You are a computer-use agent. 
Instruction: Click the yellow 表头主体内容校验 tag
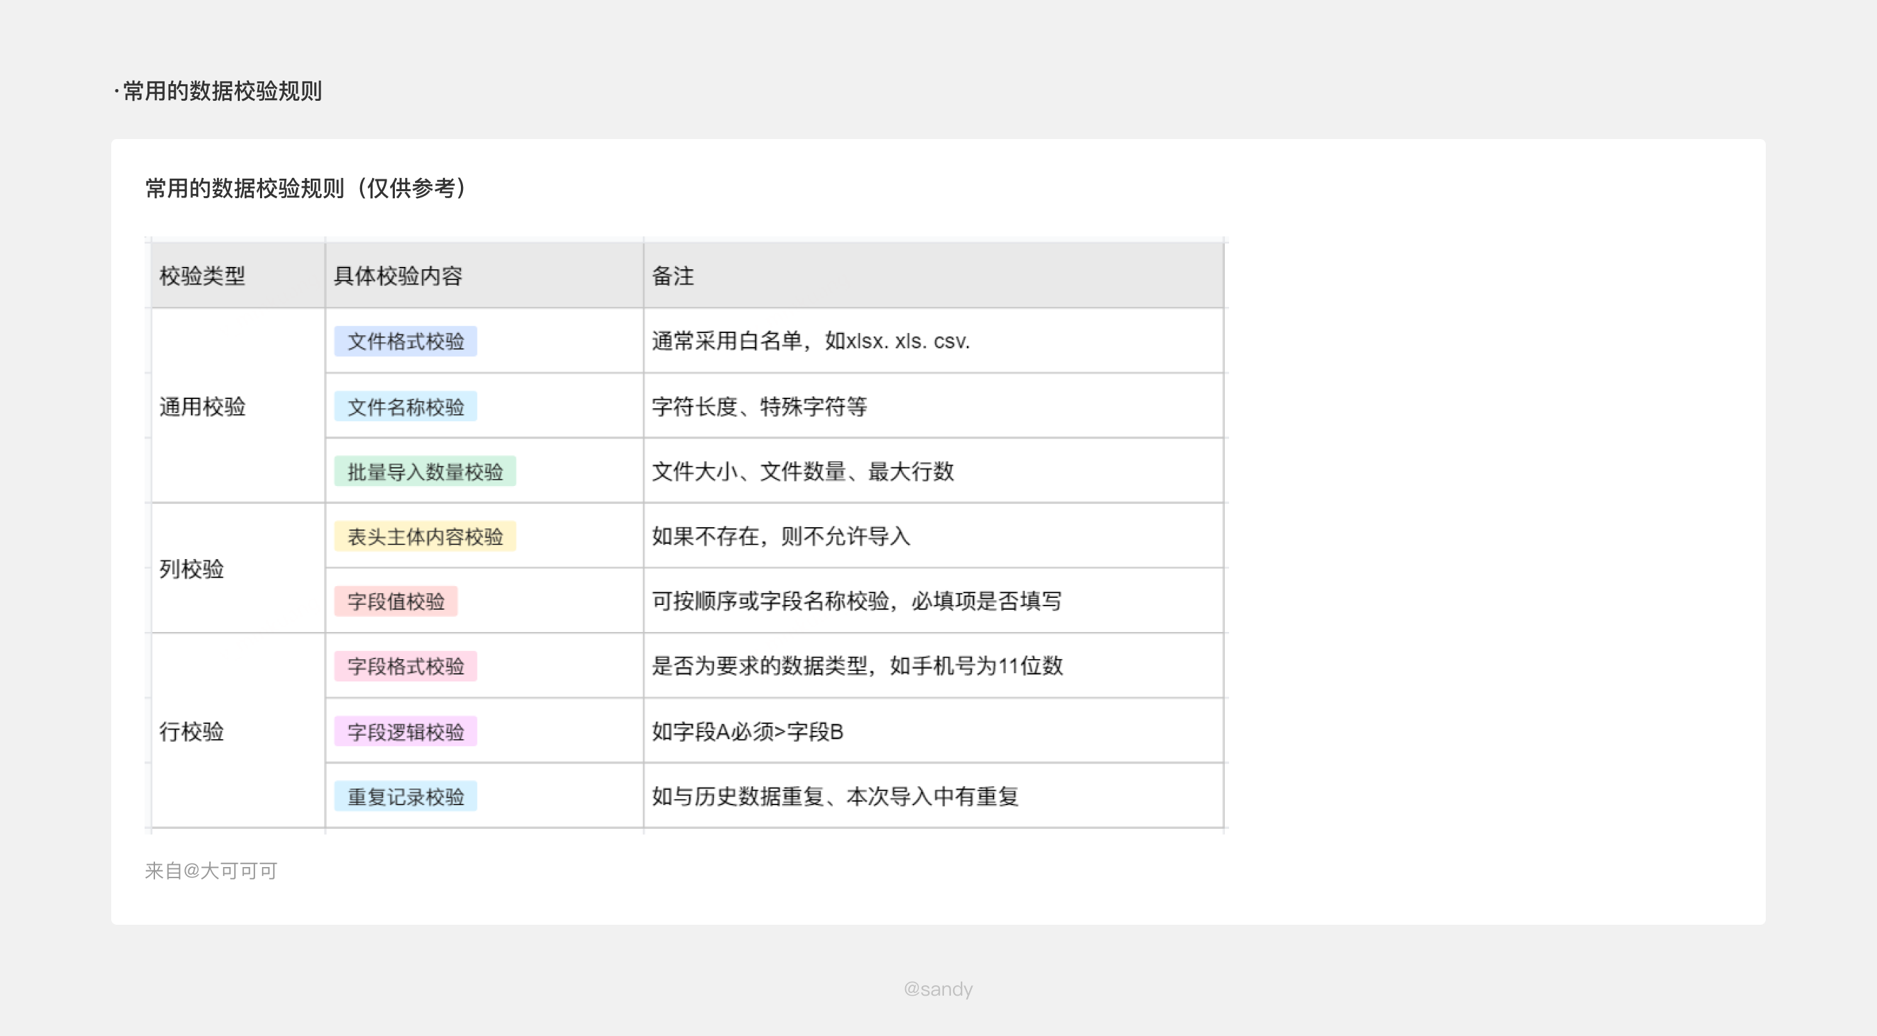point(425,536)
